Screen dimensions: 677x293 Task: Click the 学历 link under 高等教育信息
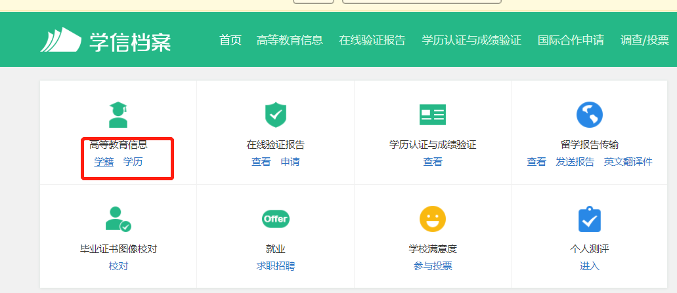click(x=133, y=162)
